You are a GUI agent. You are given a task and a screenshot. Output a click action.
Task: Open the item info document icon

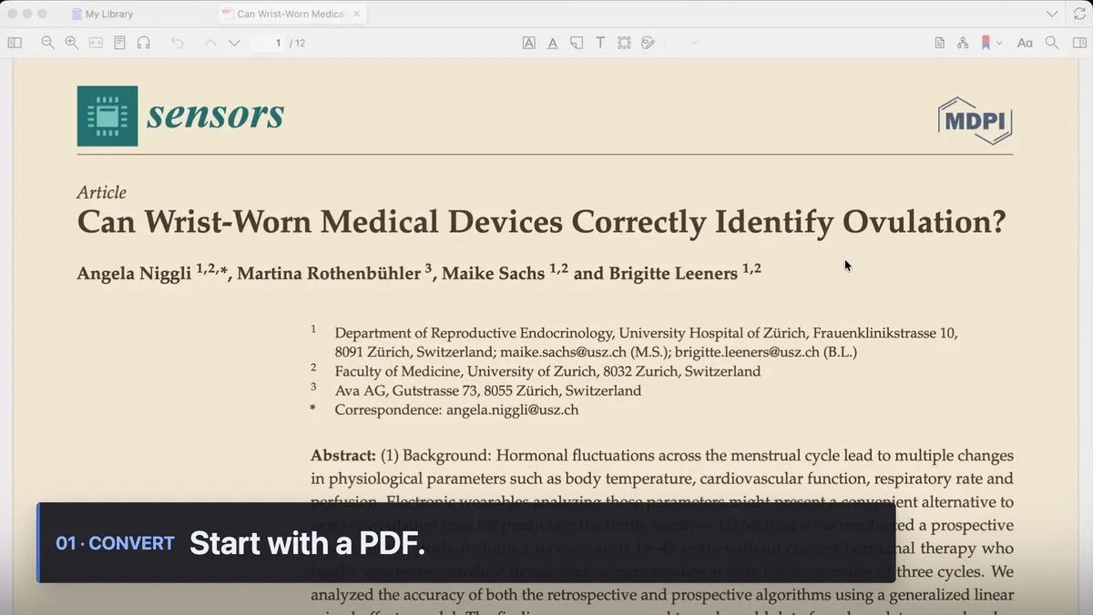pos(939,43)
